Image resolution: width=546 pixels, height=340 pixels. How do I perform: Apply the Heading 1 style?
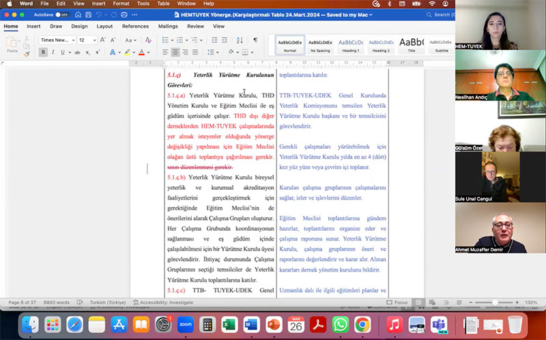351,45
